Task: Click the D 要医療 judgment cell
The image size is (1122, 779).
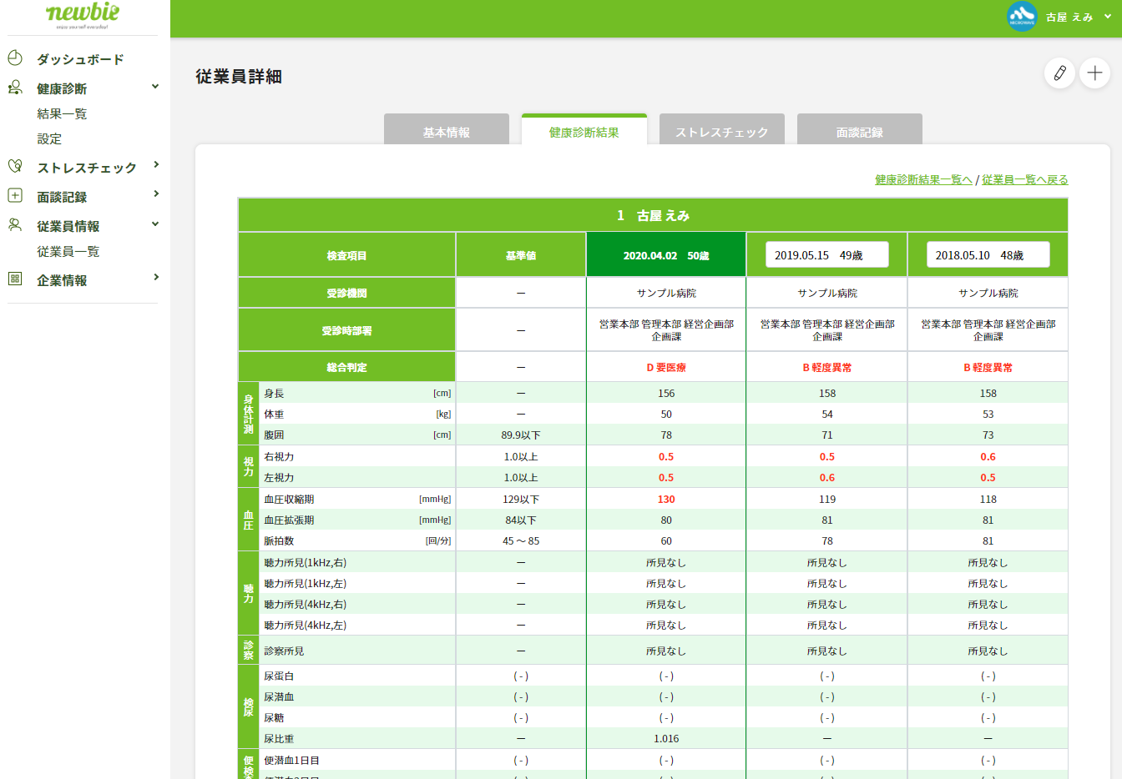Action: 666,367
